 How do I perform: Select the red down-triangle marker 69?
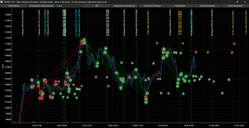click(x=96, y=77)
